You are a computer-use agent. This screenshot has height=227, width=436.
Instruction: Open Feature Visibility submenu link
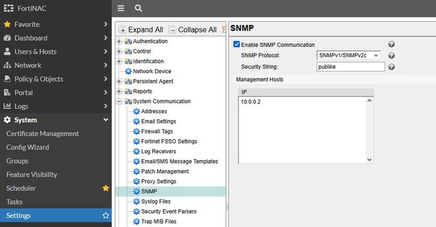(x=31, y=175)
